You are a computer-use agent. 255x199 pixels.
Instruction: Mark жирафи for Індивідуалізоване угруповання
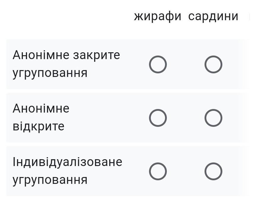pos(158,171)
